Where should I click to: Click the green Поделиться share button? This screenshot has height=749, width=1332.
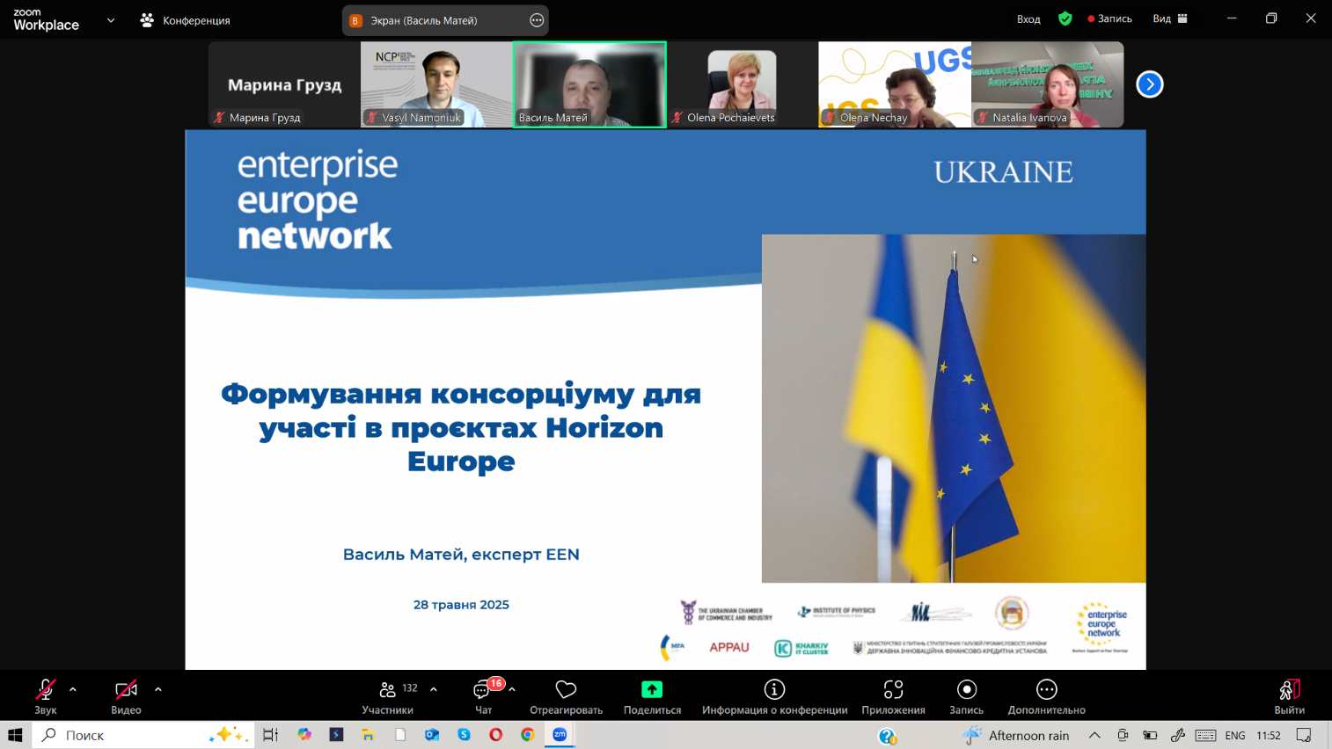tap(652, 696)
